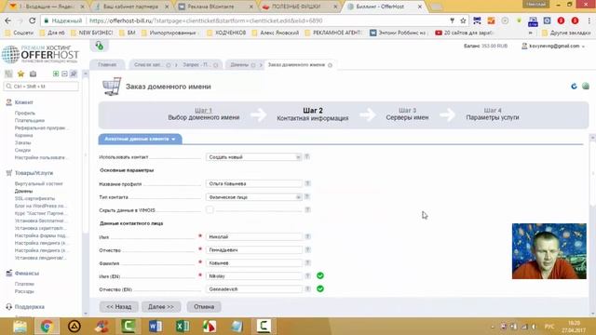This screenshot has width=596, height=335.
Task: Open the Использовать контакт dropdown
Action: pos(253,157)
